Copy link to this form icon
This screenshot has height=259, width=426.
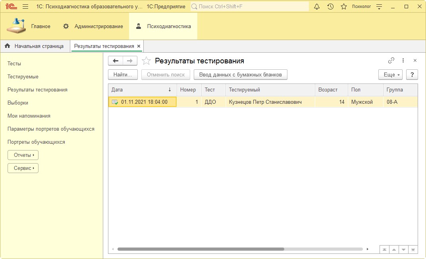(391, 61)
